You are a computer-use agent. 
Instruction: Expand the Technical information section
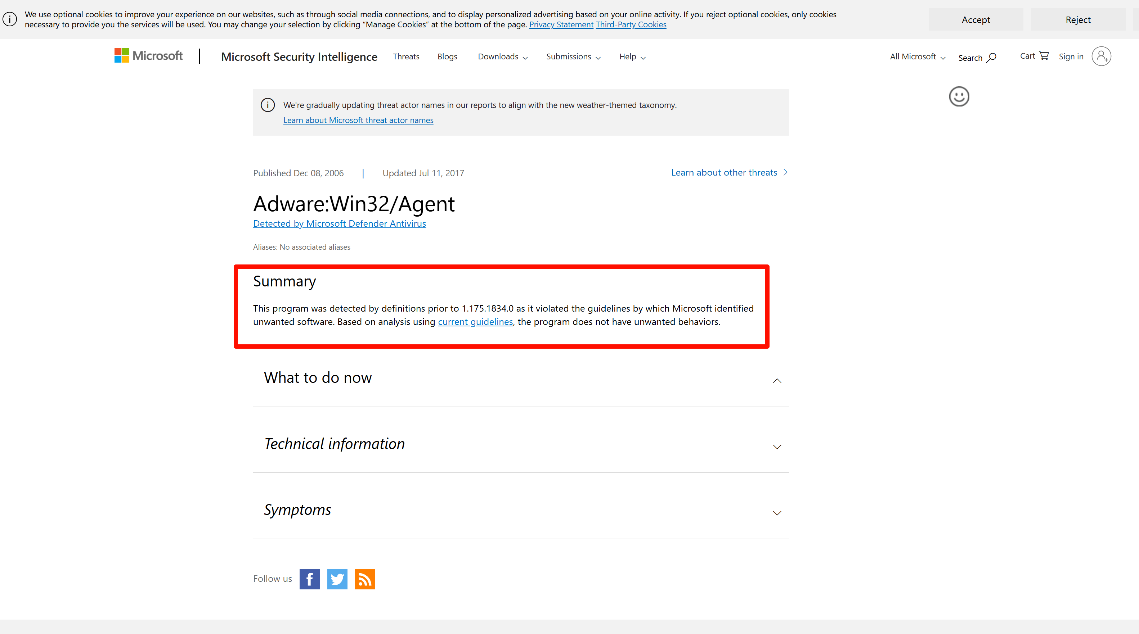point(777,447)
